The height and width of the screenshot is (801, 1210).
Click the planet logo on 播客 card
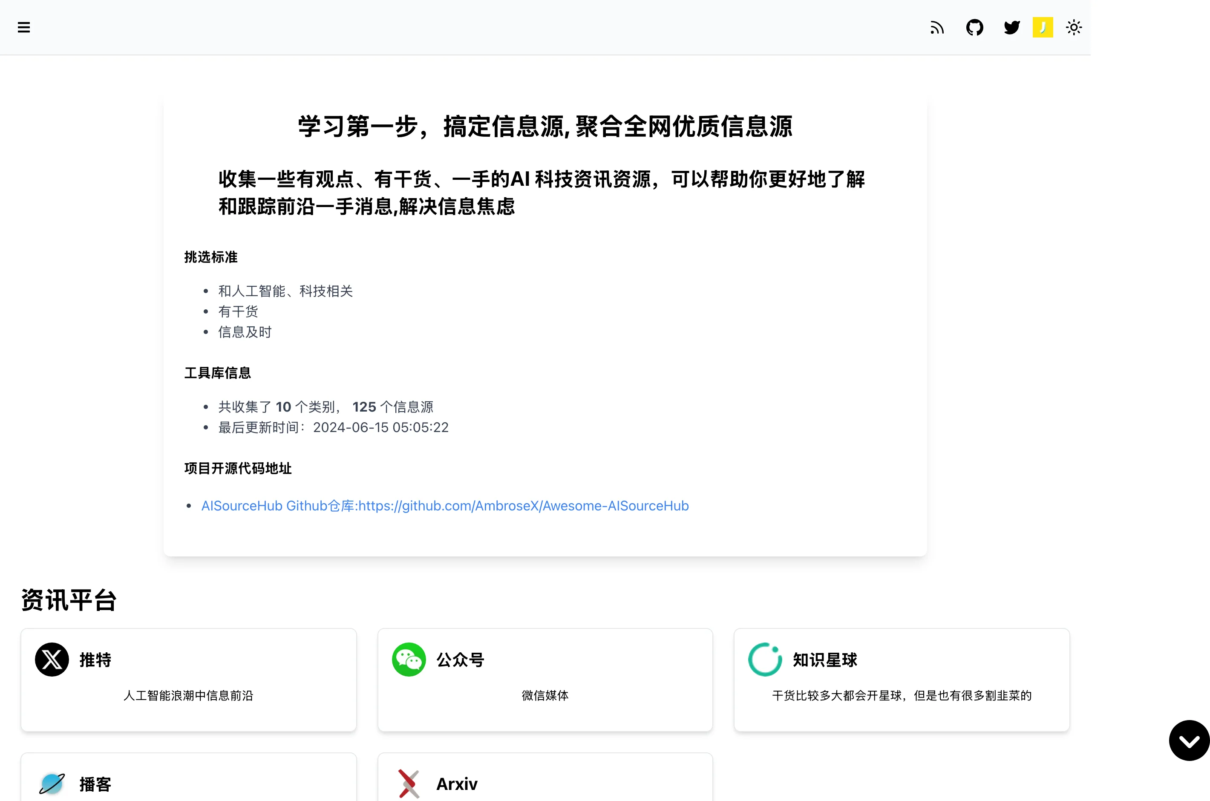coord(52,784)
